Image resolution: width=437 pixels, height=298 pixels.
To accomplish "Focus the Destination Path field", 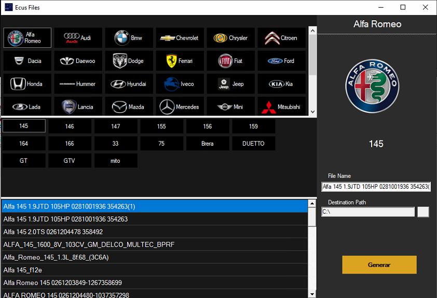I will click(368, 212).
